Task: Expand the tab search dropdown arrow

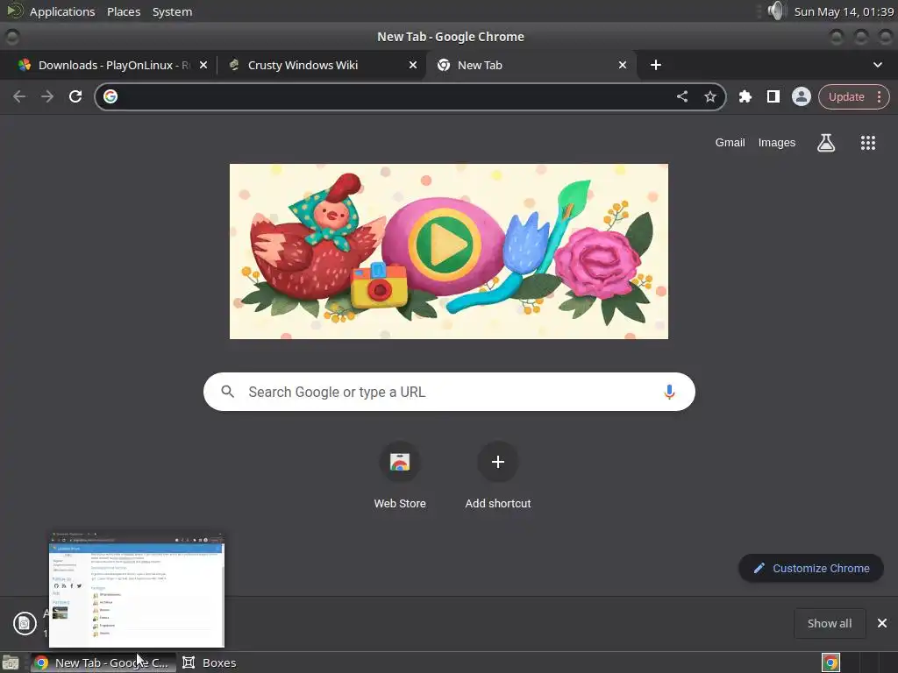Action: (x=877, y=65)
